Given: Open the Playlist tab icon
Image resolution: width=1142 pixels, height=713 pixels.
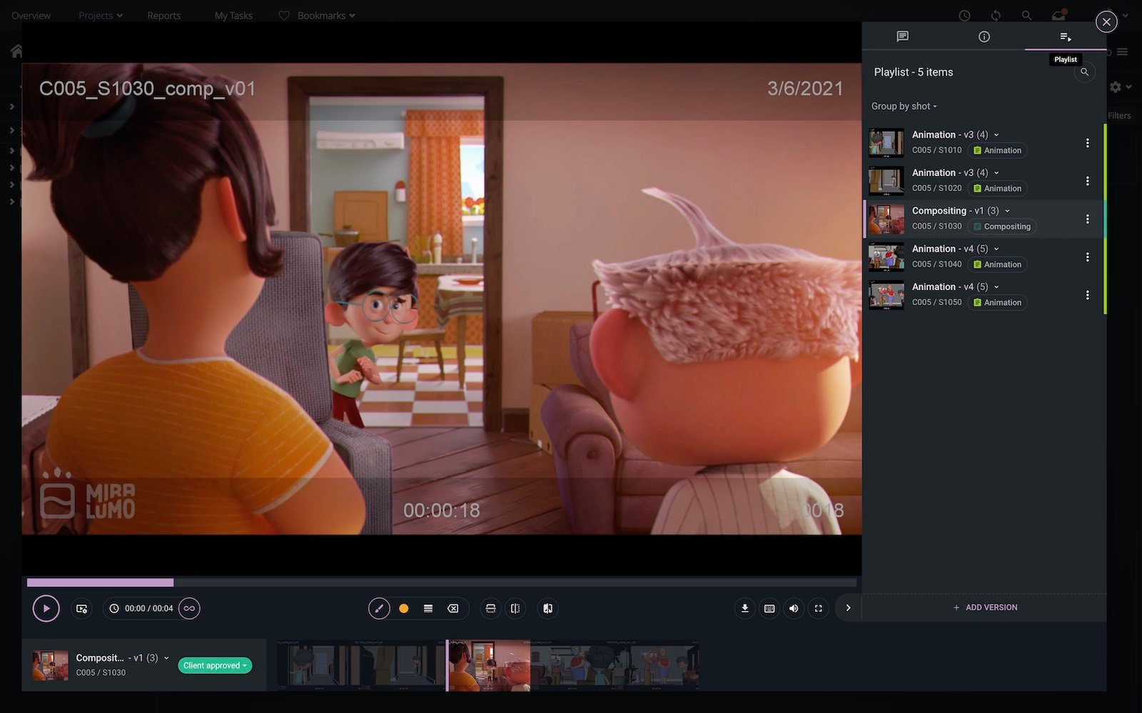Looking at the screenshot, I should click(1066, 36).
